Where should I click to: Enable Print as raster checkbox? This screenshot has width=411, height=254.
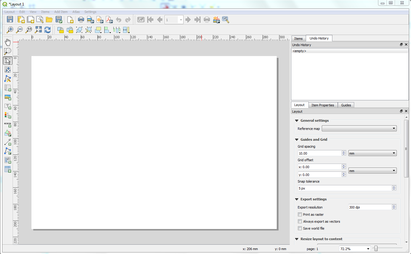coord(300,215)
